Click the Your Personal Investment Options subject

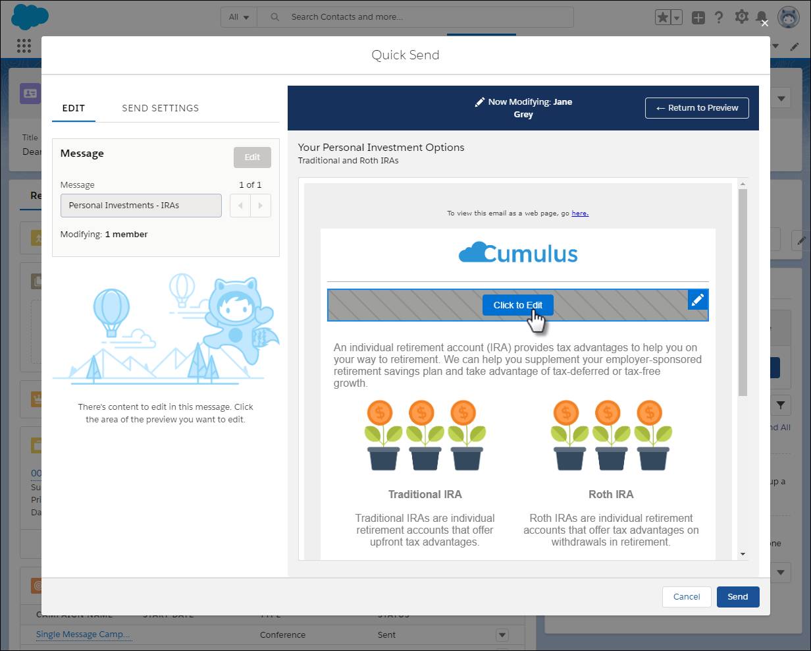point(381,148)
